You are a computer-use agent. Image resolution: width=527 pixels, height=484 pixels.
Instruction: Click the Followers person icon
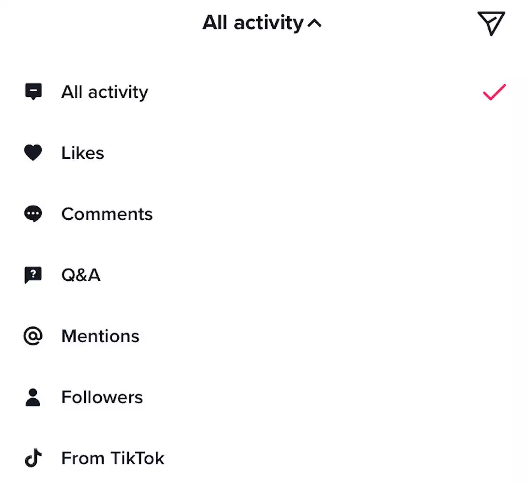[33, 397]
